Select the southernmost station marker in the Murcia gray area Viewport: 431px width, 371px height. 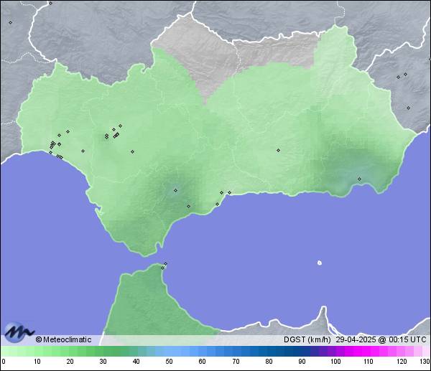point(408,108)
